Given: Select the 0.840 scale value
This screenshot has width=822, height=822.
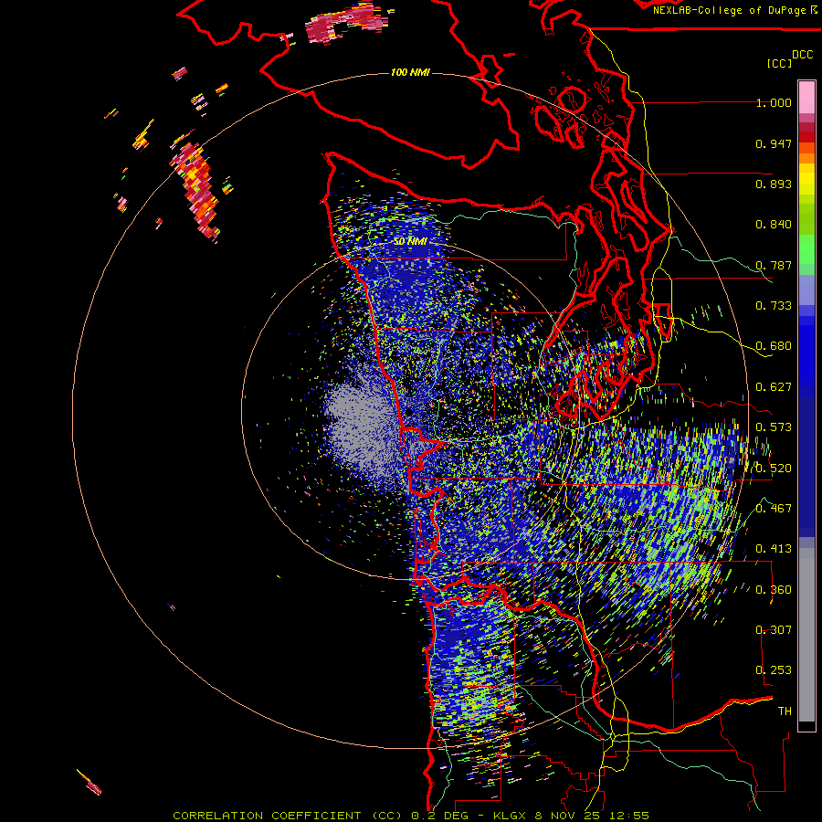Looking at the screenshot, I should click(774, 225).
